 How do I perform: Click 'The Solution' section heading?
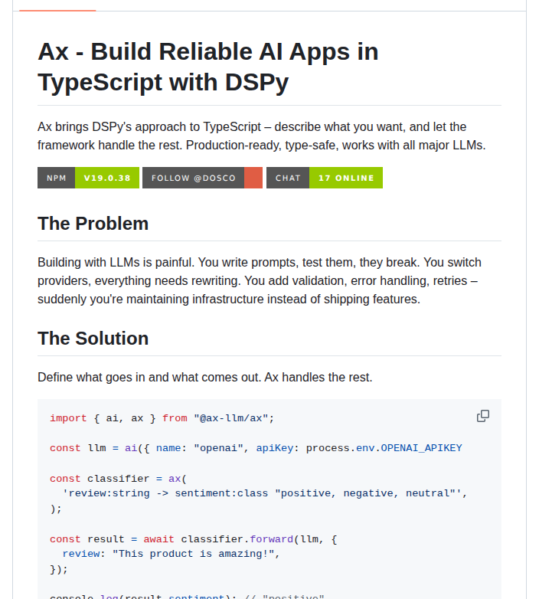coord(93,339)
